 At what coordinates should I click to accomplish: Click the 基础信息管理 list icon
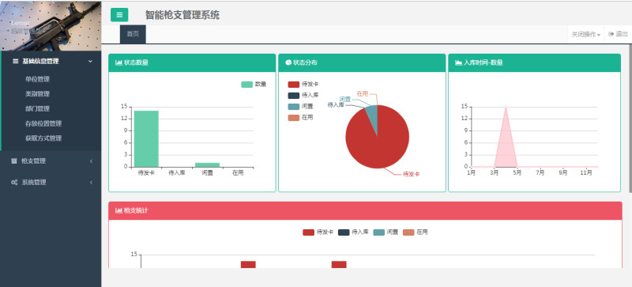tap(16, 62)
